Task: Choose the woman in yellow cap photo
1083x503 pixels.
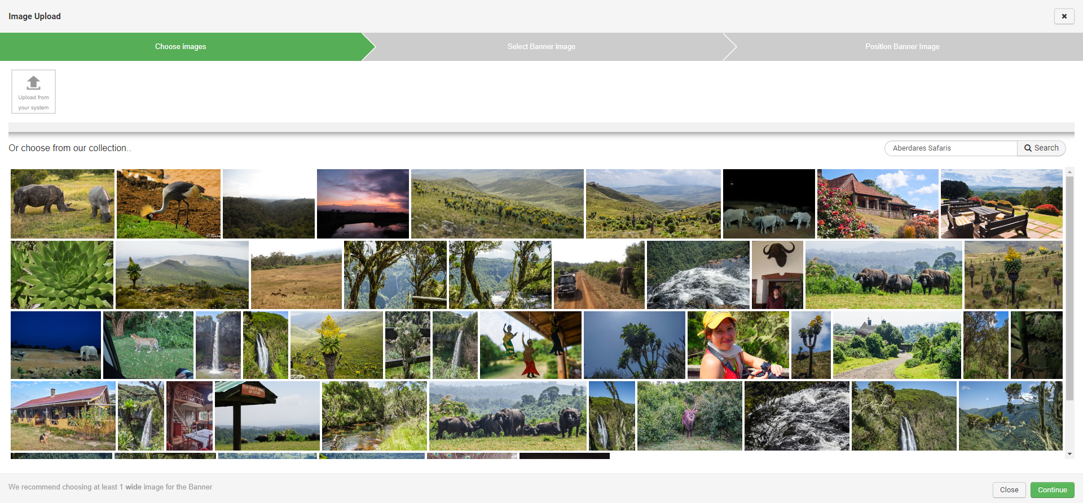Action: click(x=738, y=345)
